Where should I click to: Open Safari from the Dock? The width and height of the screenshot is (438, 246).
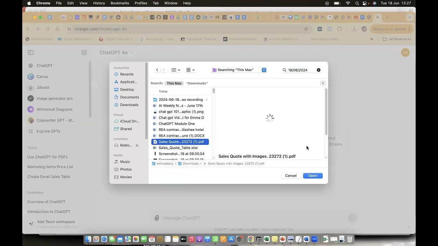point(104,239)
